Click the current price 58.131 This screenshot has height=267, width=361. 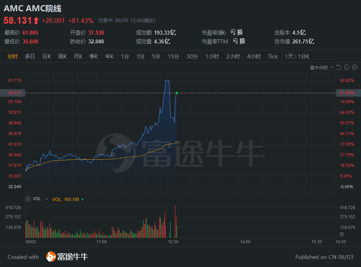point(18,21)
